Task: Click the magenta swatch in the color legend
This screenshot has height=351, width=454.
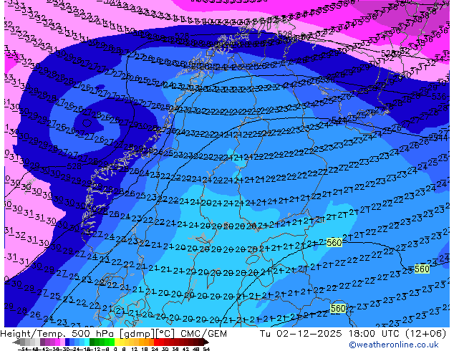Action: click(57, 342)
